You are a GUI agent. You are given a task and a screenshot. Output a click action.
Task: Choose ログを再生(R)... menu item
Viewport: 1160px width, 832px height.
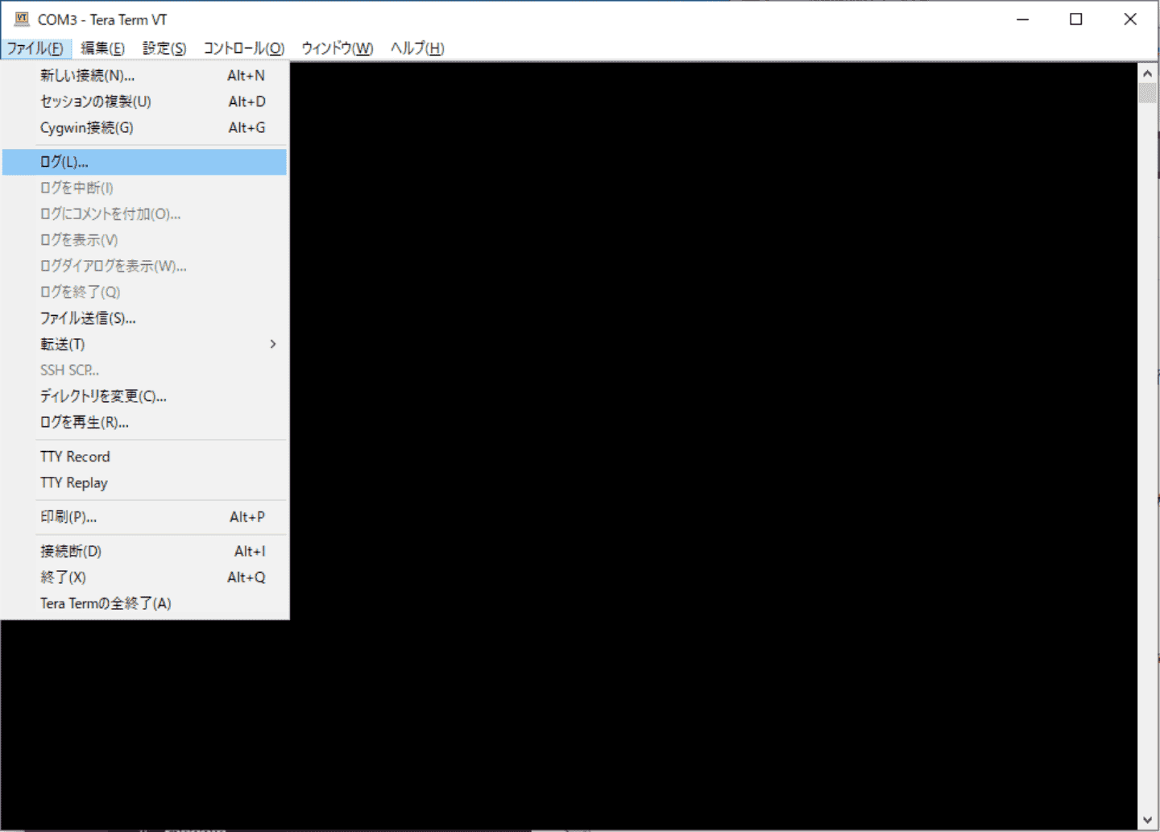[x=84, y=422]
